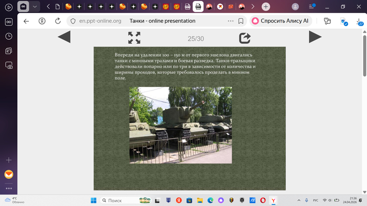Click the scrollbar down arrow
Screen dimensions: 367x206
(x=365, y=192)
